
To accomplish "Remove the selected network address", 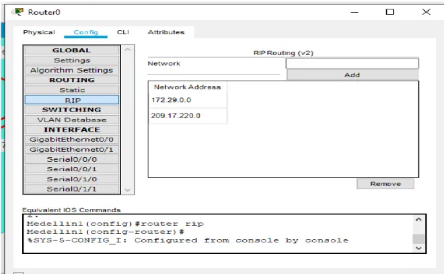I will click(385, 184).
